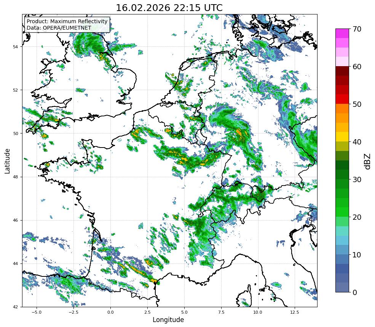
Task: Click the 'dBZ' colorbar label
Action: (x=368, y=162)
